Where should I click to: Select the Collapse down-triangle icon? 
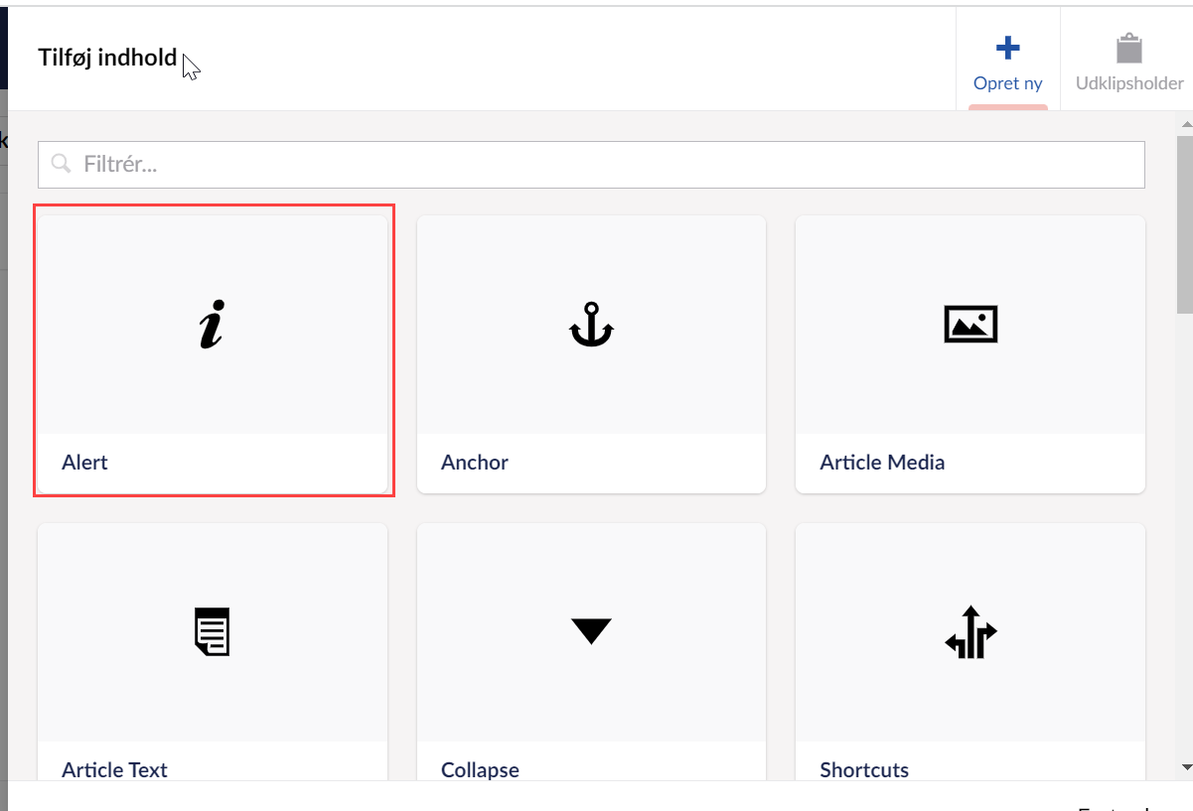coord(591,631)
